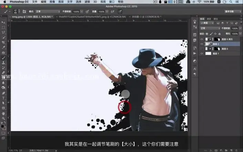Select the Clone Stamp tool
Screen dimensions: 243x152
pyautogui.click(x=3, y=63)
